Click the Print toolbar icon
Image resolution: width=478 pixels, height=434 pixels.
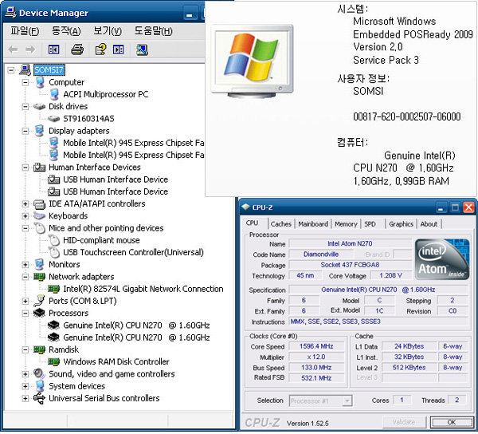[x=77, y=49]
